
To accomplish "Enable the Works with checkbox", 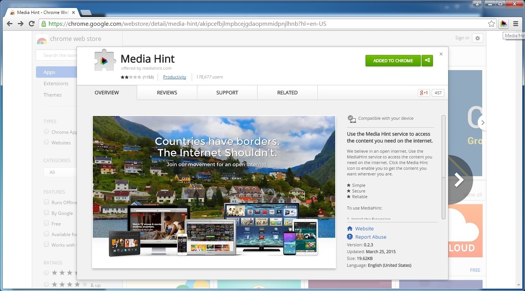I will point(46,244).
